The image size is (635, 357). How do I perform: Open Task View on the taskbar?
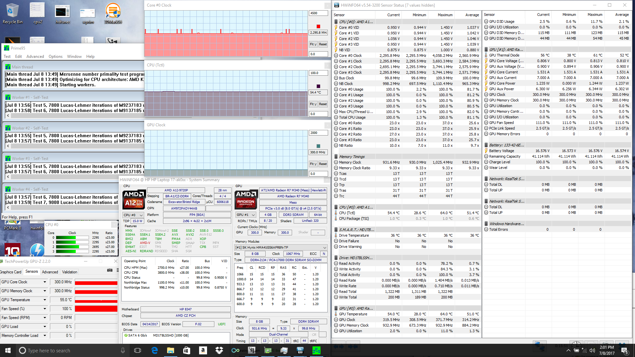138,350
